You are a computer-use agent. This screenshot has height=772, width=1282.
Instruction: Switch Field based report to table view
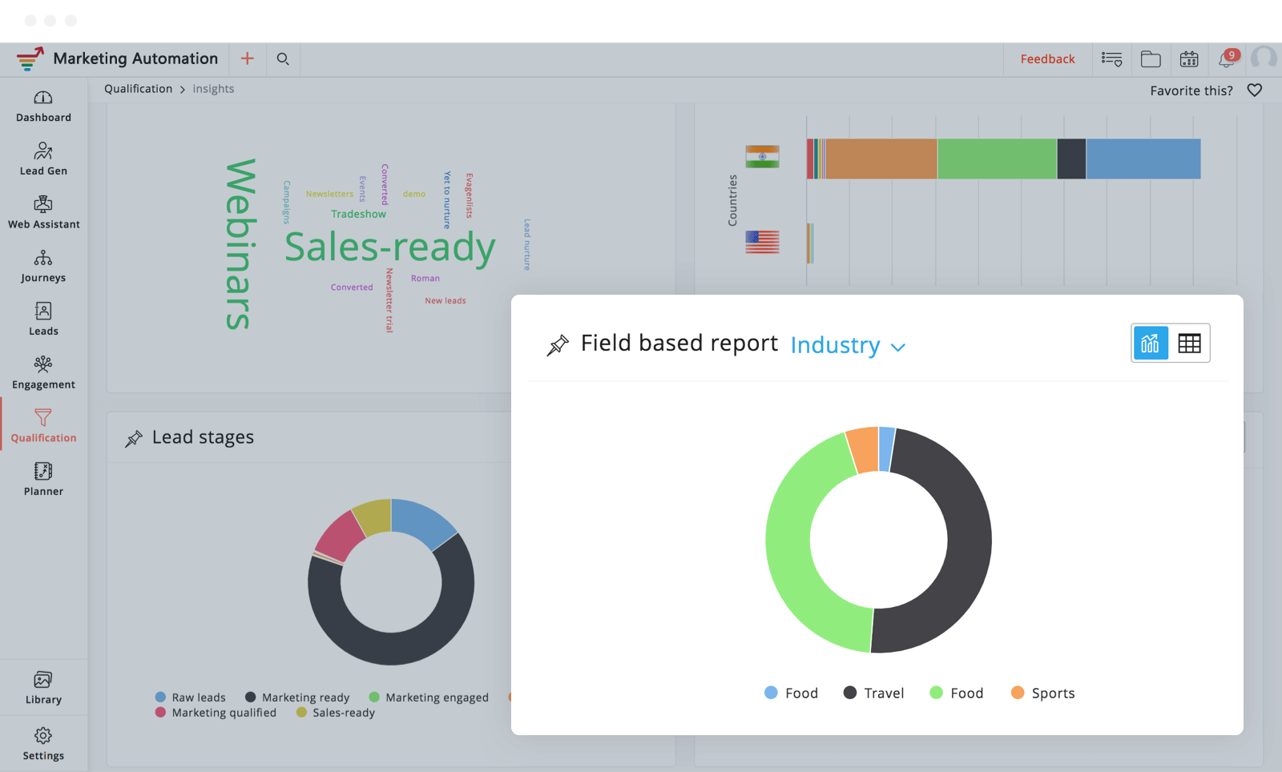1189,344
